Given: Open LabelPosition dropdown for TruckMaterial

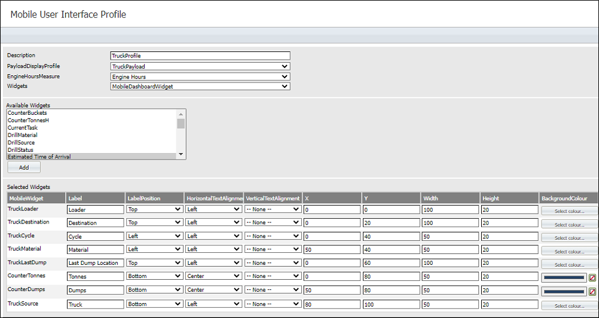Looking at the screenshot, I should pyautogui.click(x=155, y=249).
